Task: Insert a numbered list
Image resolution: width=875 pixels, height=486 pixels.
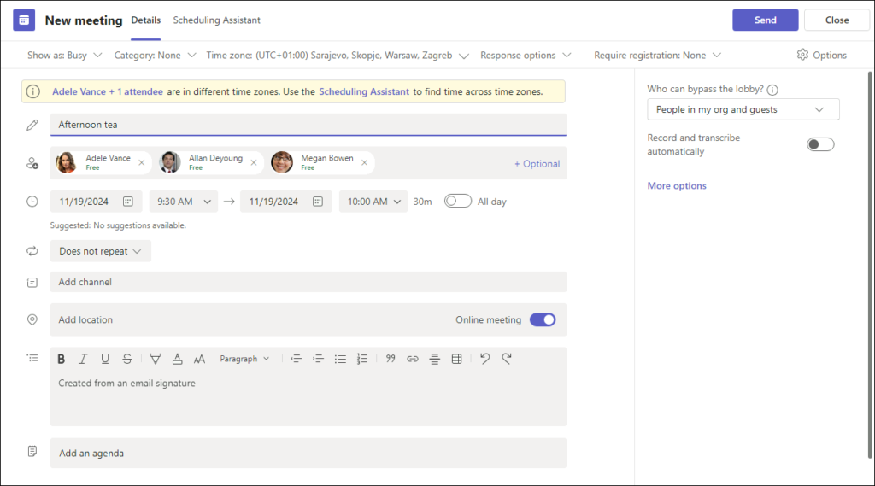Action: point(362,359)
